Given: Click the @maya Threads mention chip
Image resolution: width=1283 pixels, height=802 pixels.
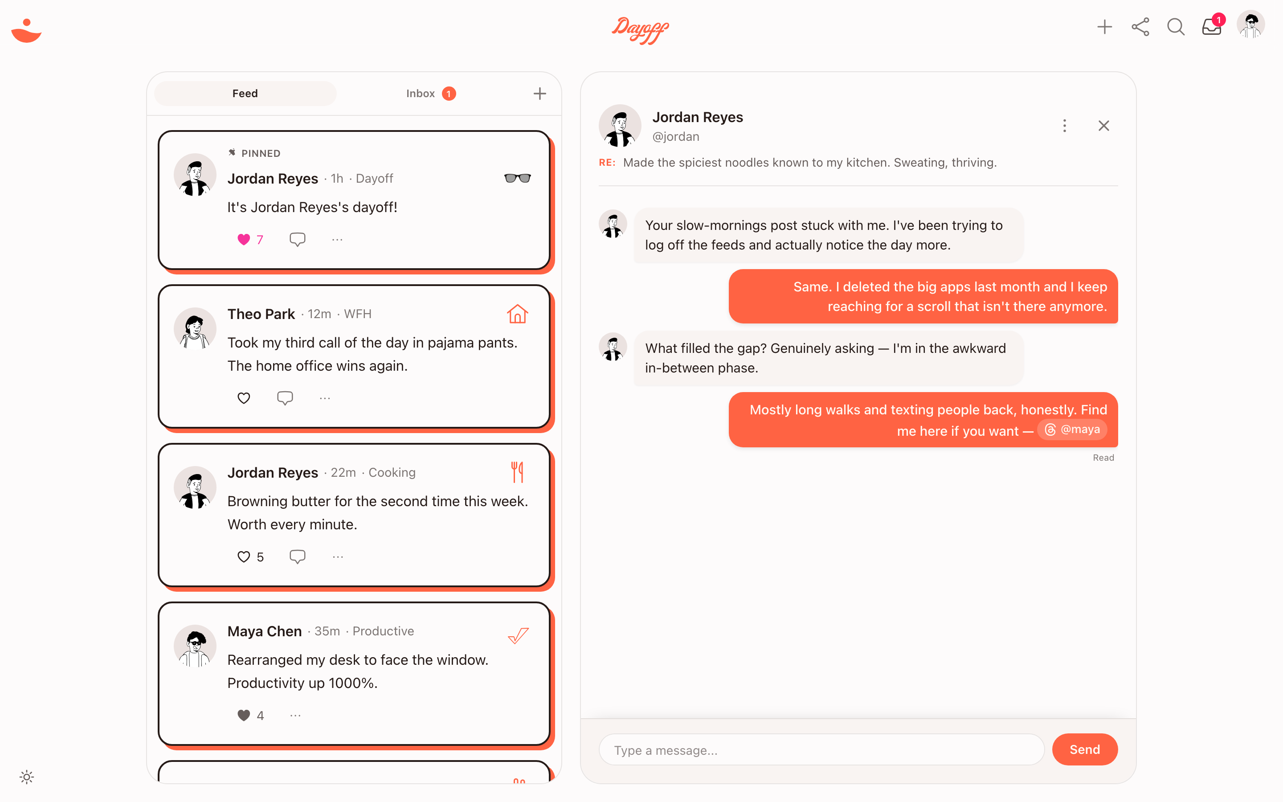Looking at the screenshot, I should click(1072, 430).
